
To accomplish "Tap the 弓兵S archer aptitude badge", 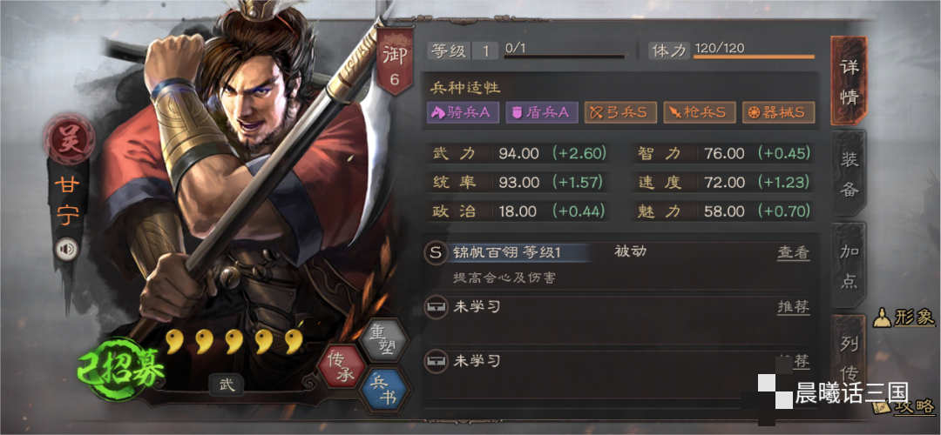I will [620, 112].
